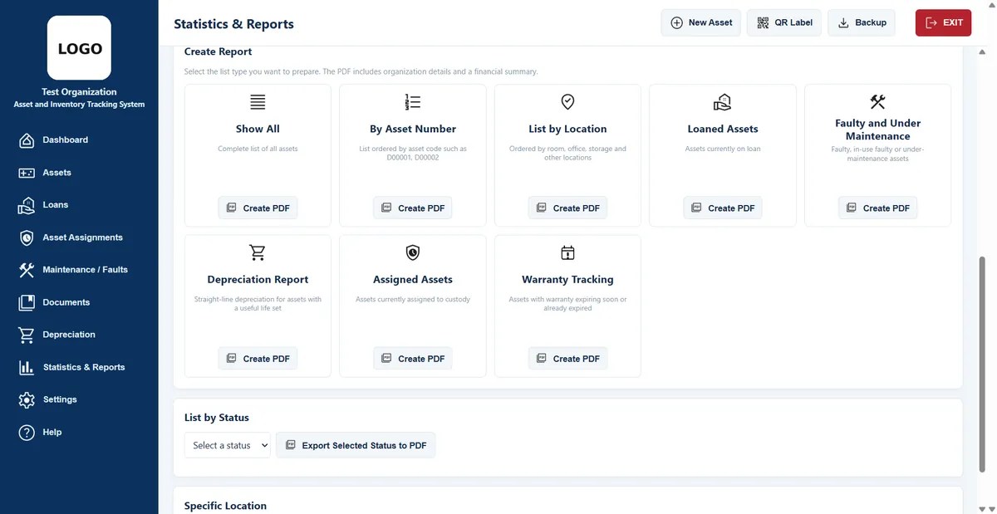Create PDF for Loaned Assets
Image resolution: width=997 pixels, height=514 pixels.
pos(723,208)
